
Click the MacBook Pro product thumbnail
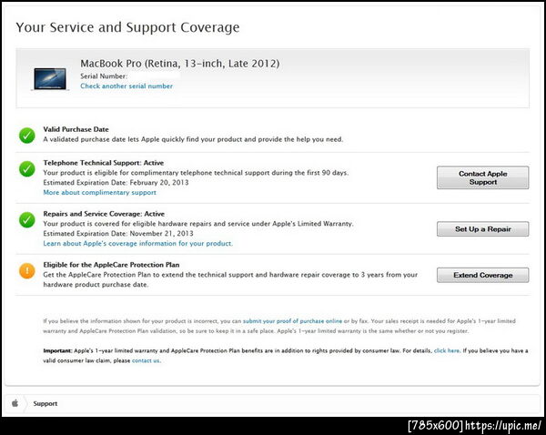tap(50, 79)
